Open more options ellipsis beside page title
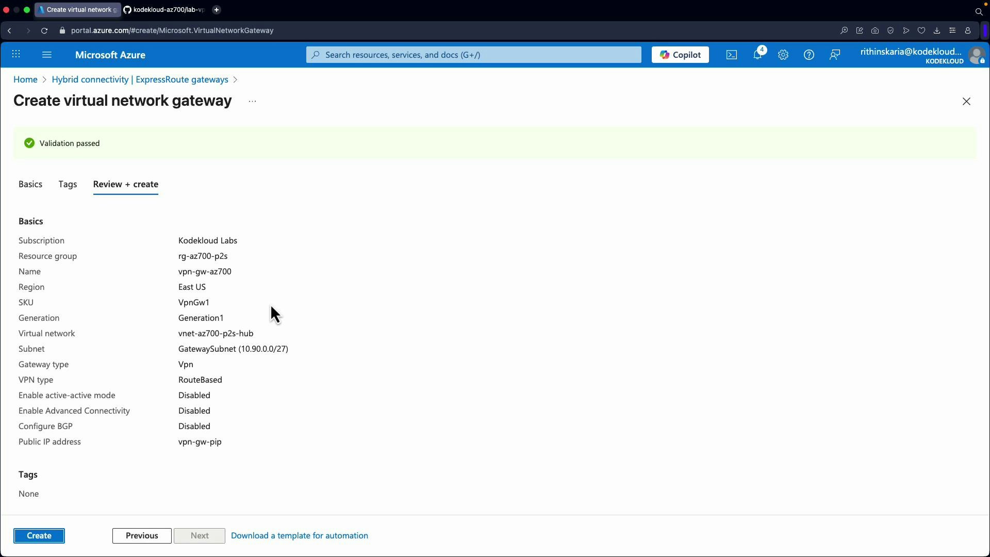 [x=252, y=102]
